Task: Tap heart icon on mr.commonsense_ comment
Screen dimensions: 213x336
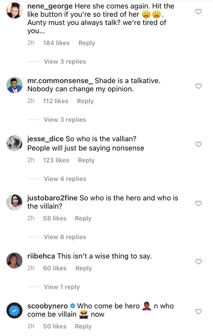Action: point(198,86)
